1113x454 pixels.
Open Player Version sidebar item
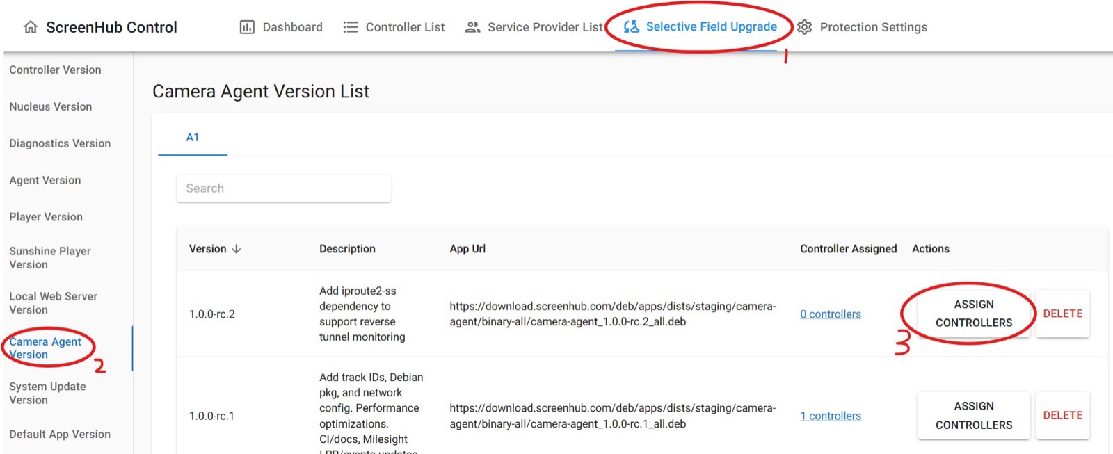pyautogui.click(x=46, y=217)
